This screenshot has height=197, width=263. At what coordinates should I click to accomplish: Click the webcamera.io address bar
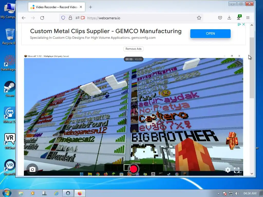pyautogui.click(x=131, y=18)
